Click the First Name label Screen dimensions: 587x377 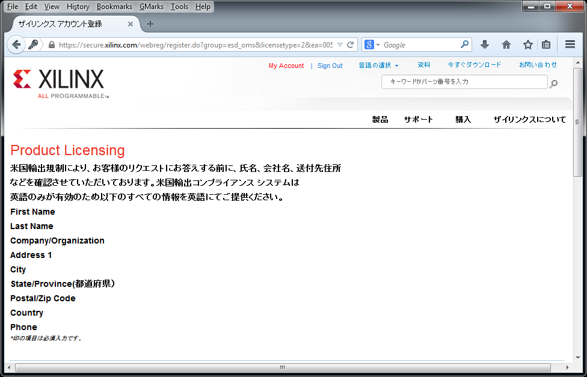pyautogui.click(x=32, y=212)
